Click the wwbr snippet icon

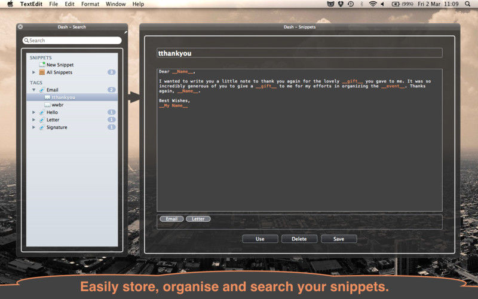click(x=47, y=105)
